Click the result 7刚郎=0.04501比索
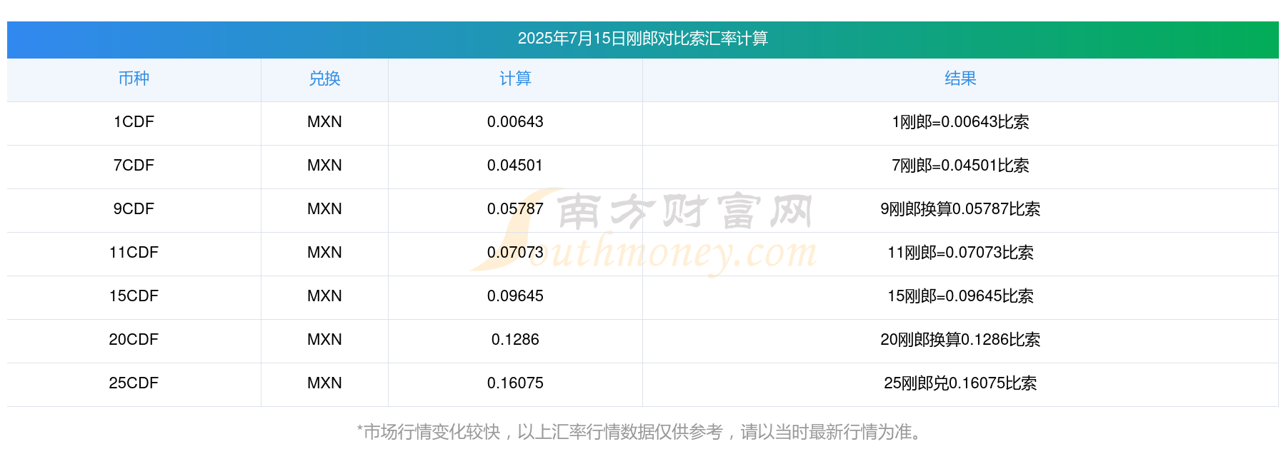Screen dimensions: 1286x464 click(x=960, y=166)
